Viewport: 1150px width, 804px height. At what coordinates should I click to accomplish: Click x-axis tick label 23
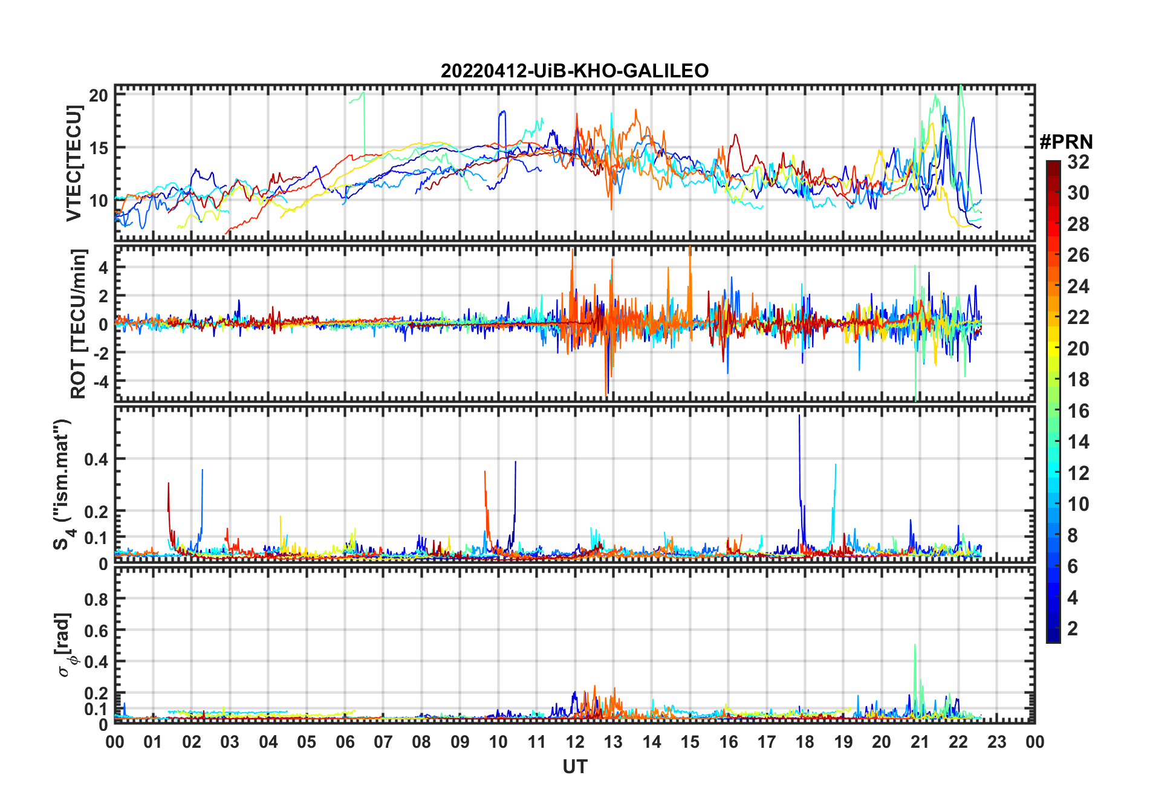coord(996,742)
